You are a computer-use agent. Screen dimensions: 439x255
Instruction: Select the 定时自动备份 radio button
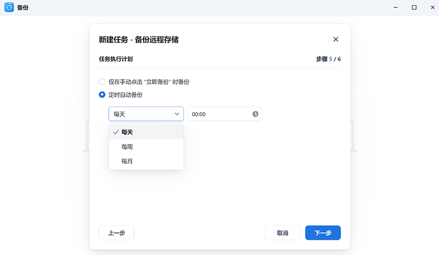click(x=102, y=94)
